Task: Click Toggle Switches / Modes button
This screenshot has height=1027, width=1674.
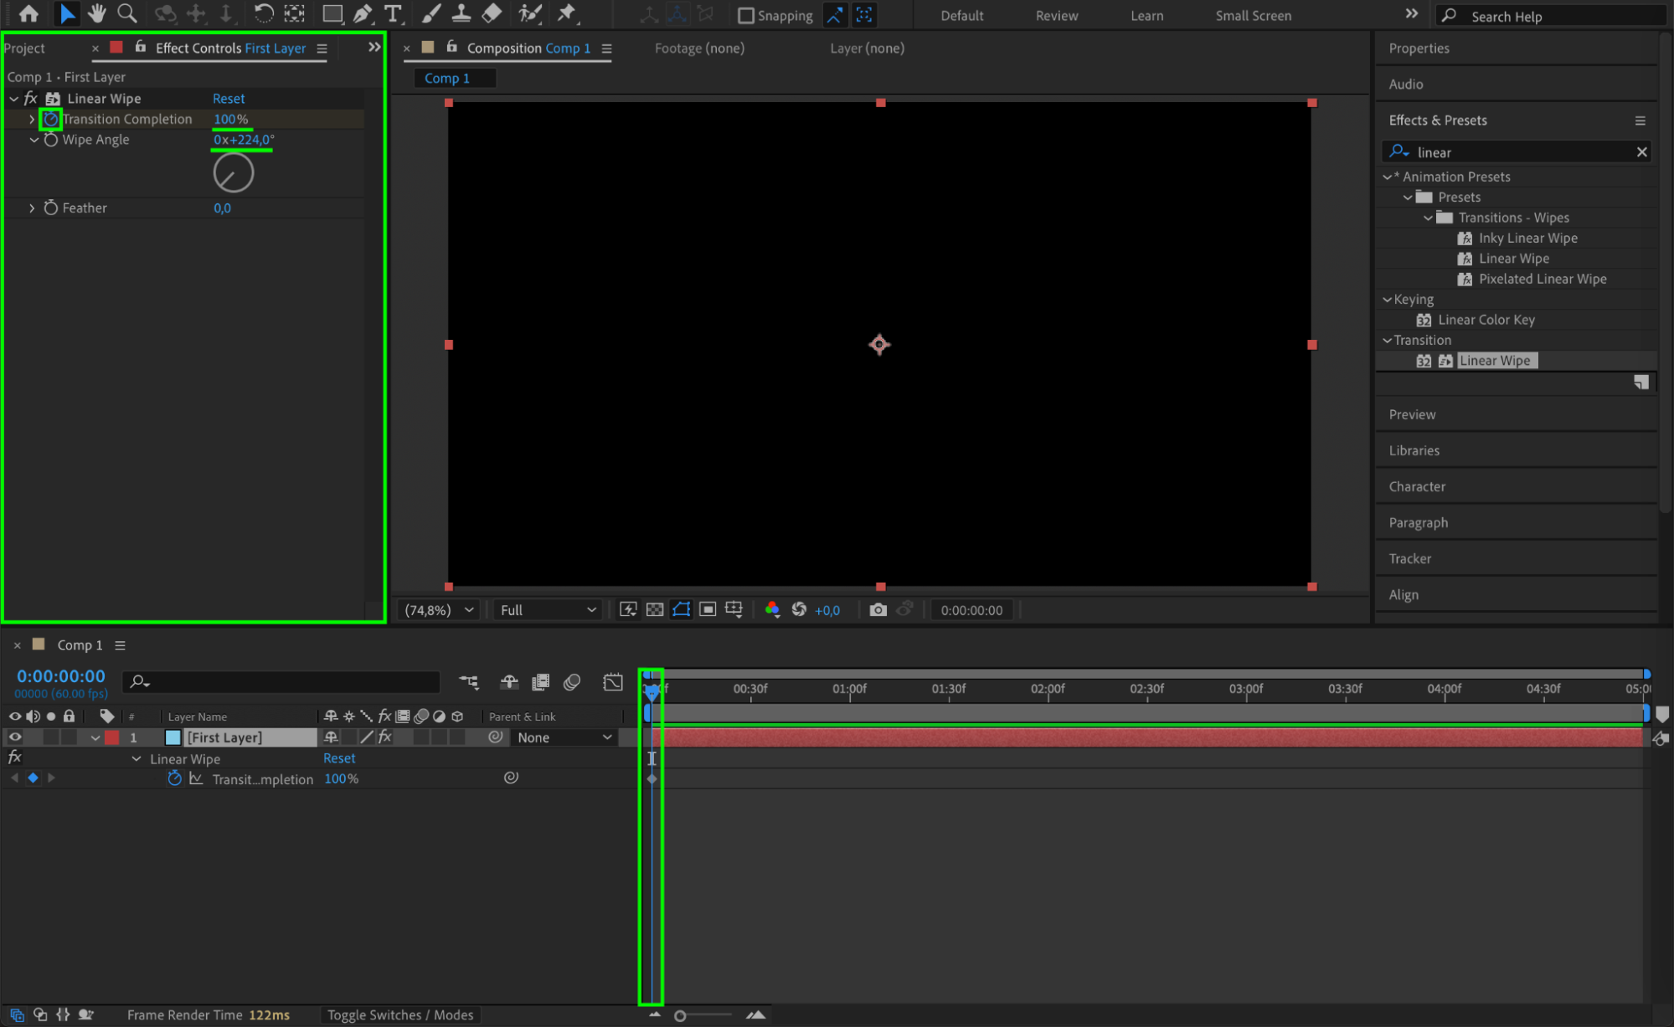Action: [x=399, y=1014]
